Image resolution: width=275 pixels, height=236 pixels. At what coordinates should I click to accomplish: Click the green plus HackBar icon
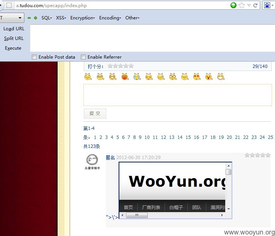coord(36,18)
